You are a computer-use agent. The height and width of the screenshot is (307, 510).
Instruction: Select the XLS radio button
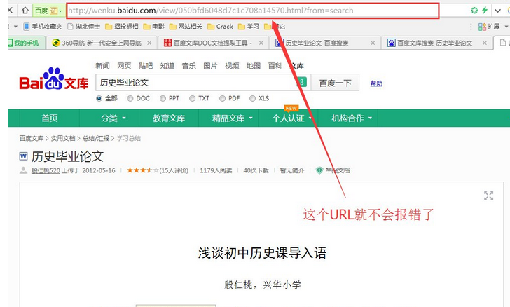(x=252, y=98)
